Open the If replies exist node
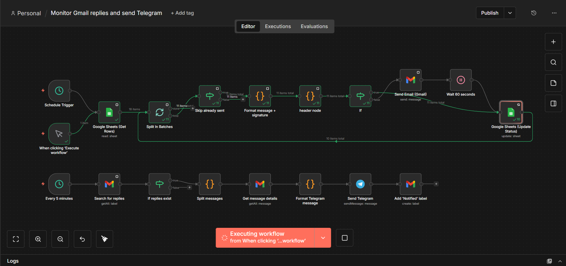The image size is (566, 266). coord(159,184)
